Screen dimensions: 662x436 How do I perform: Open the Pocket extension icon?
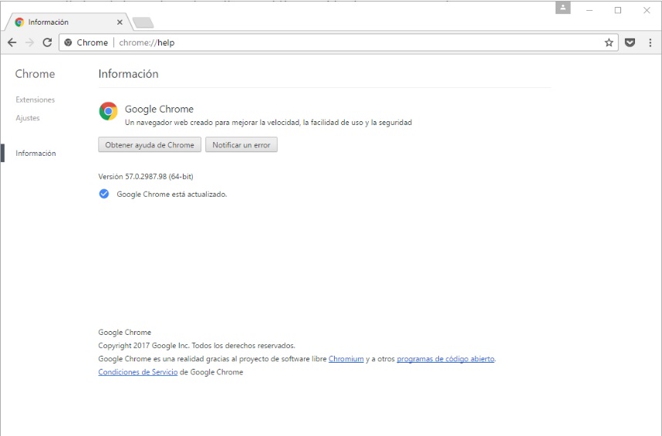click(630, 42)
